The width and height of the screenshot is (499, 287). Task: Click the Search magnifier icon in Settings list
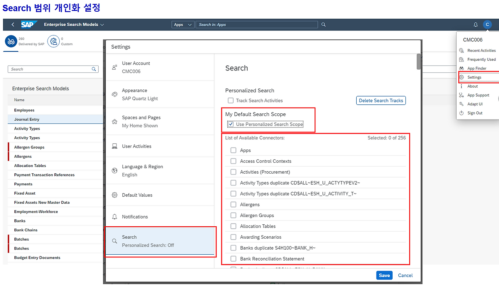[x=115, y=241]
